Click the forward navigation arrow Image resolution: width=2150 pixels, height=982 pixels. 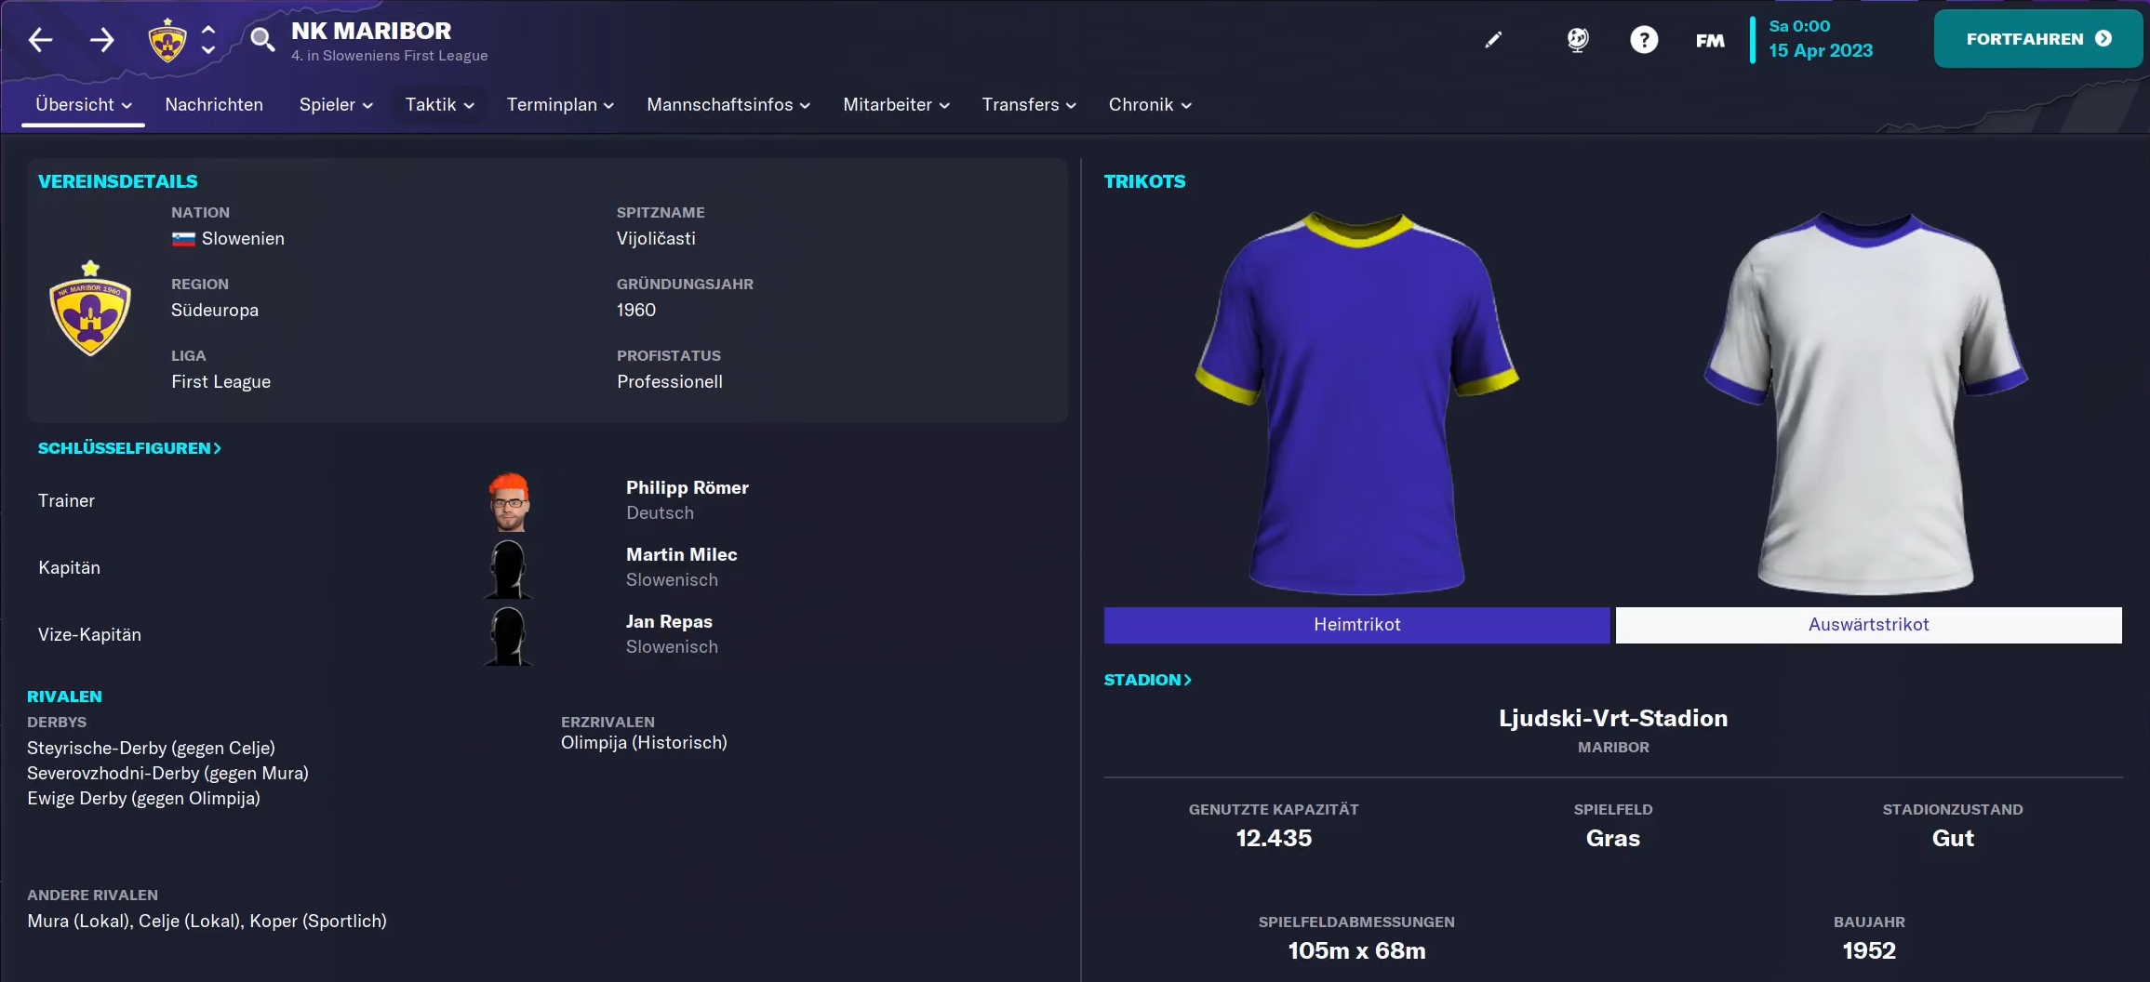click(101, 40)
